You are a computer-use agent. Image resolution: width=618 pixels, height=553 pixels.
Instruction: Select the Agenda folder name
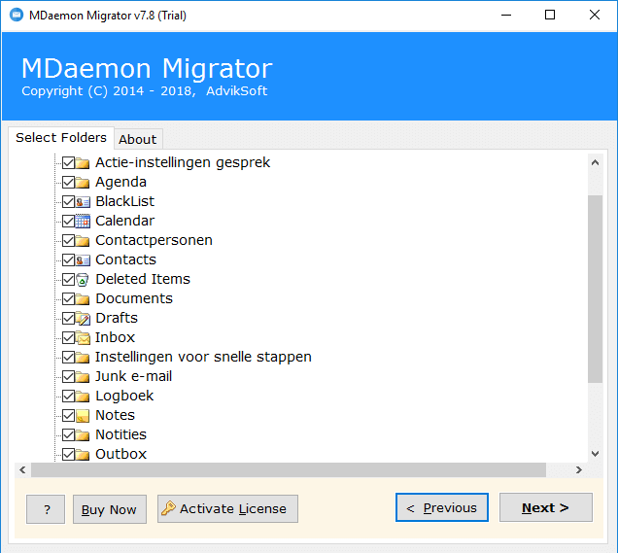(x=121, y=182)
